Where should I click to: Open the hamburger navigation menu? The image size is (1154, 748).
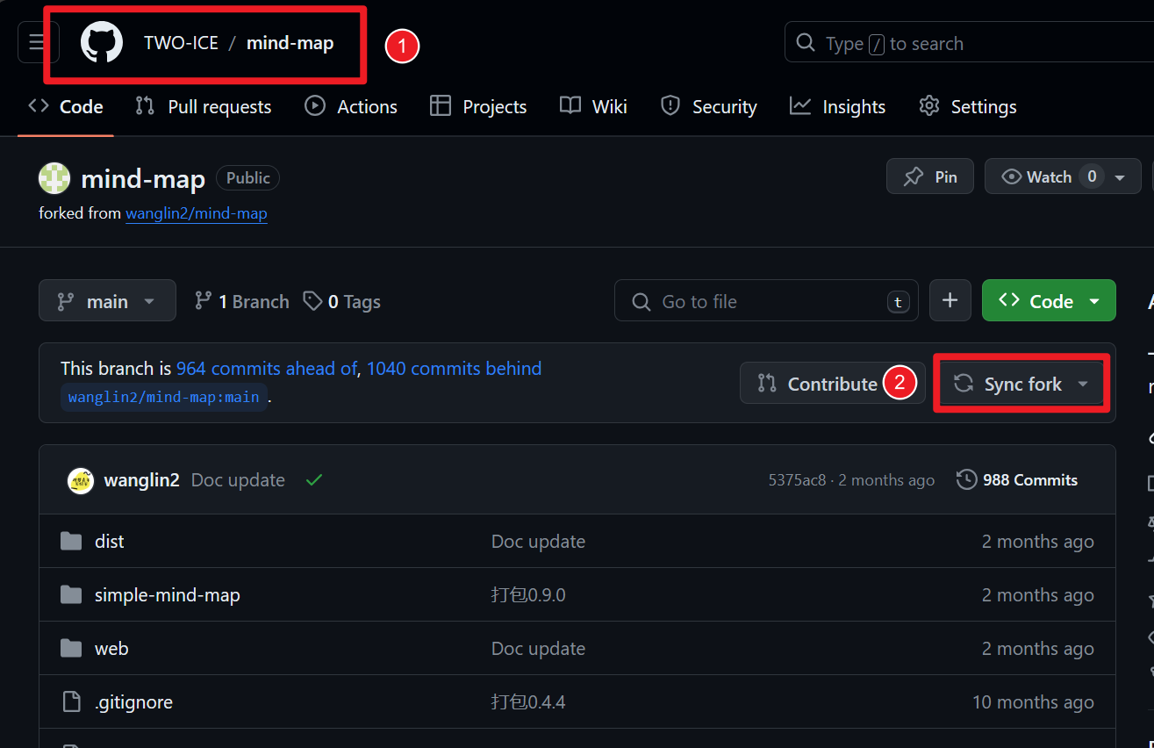(x=39, y=42)
